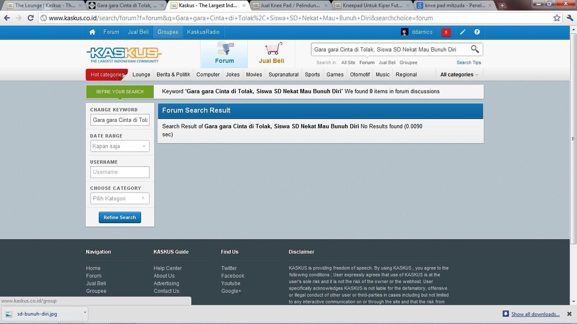Switch to knee pad mitzuda Google tab
Viewport: 577px width, 324px height.
454,5
